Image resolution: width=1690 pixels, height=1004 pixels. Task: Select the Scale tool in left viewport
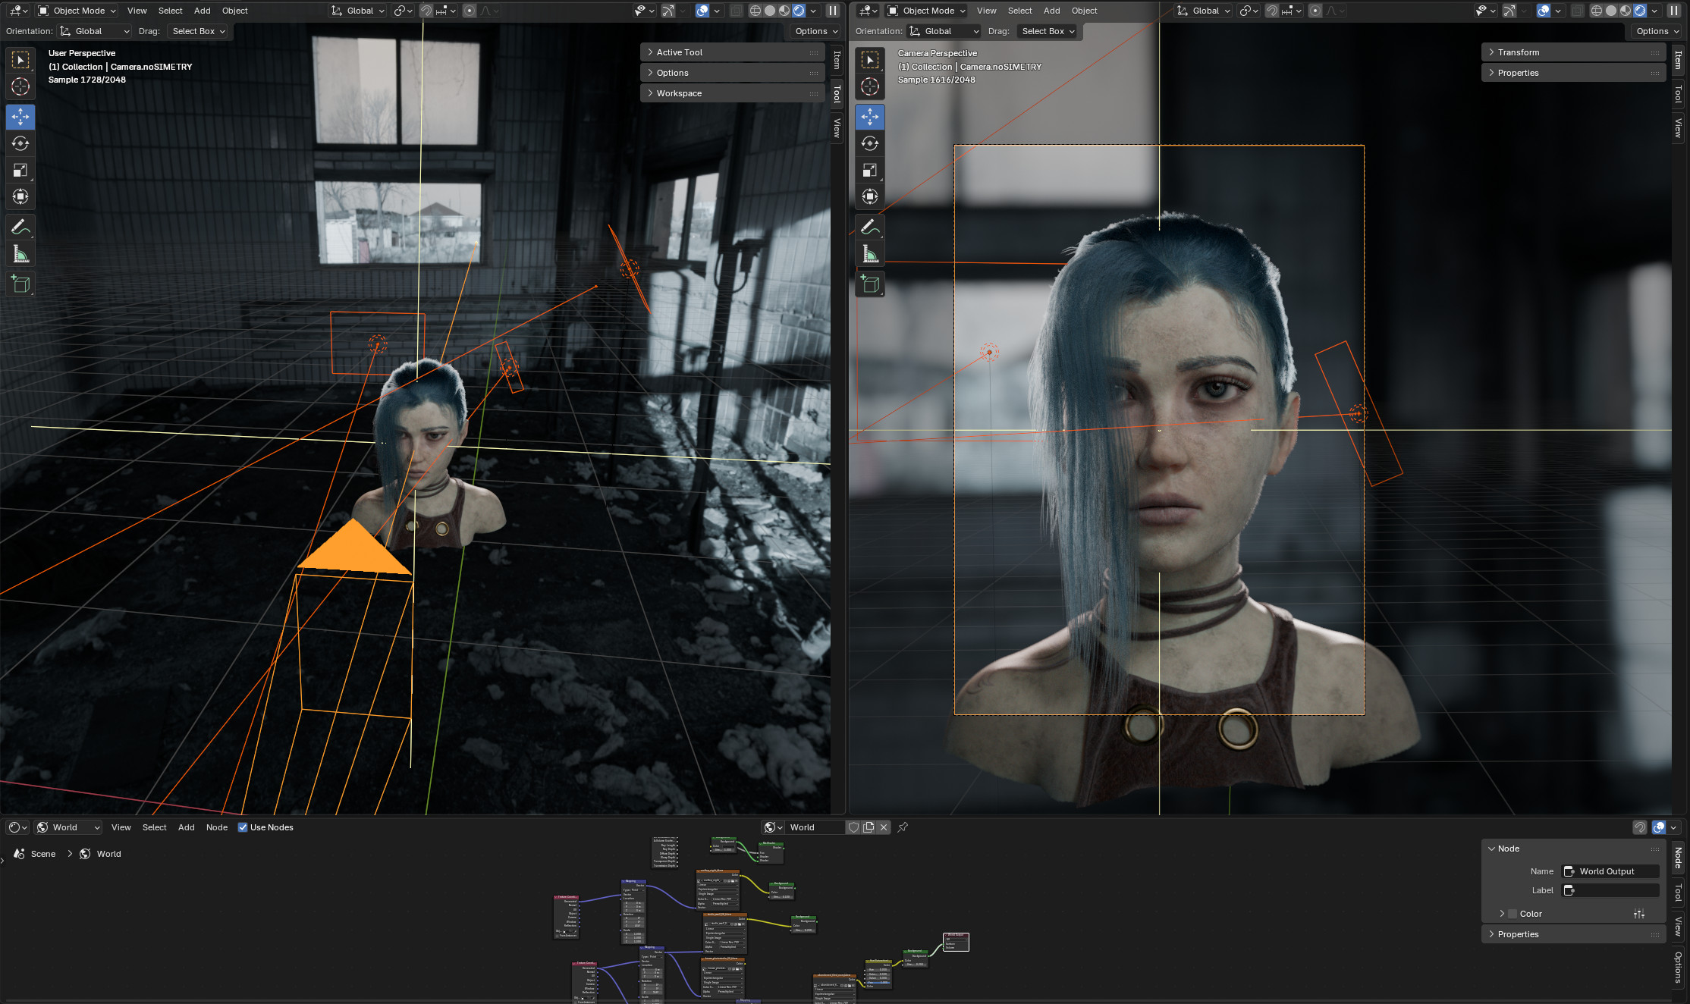pos(20,171)
